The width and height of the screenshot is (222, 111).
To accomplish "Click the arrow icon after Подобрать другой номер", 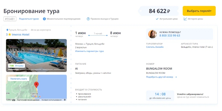I will click(x=176, y=77).
